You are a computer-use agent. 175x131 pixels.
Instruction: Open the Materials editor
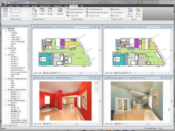pos(60,12)
